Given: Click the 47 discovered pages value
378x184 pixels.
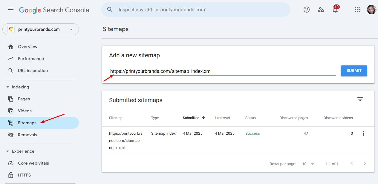Looking at the screenshot, I should tap(306, 134).
